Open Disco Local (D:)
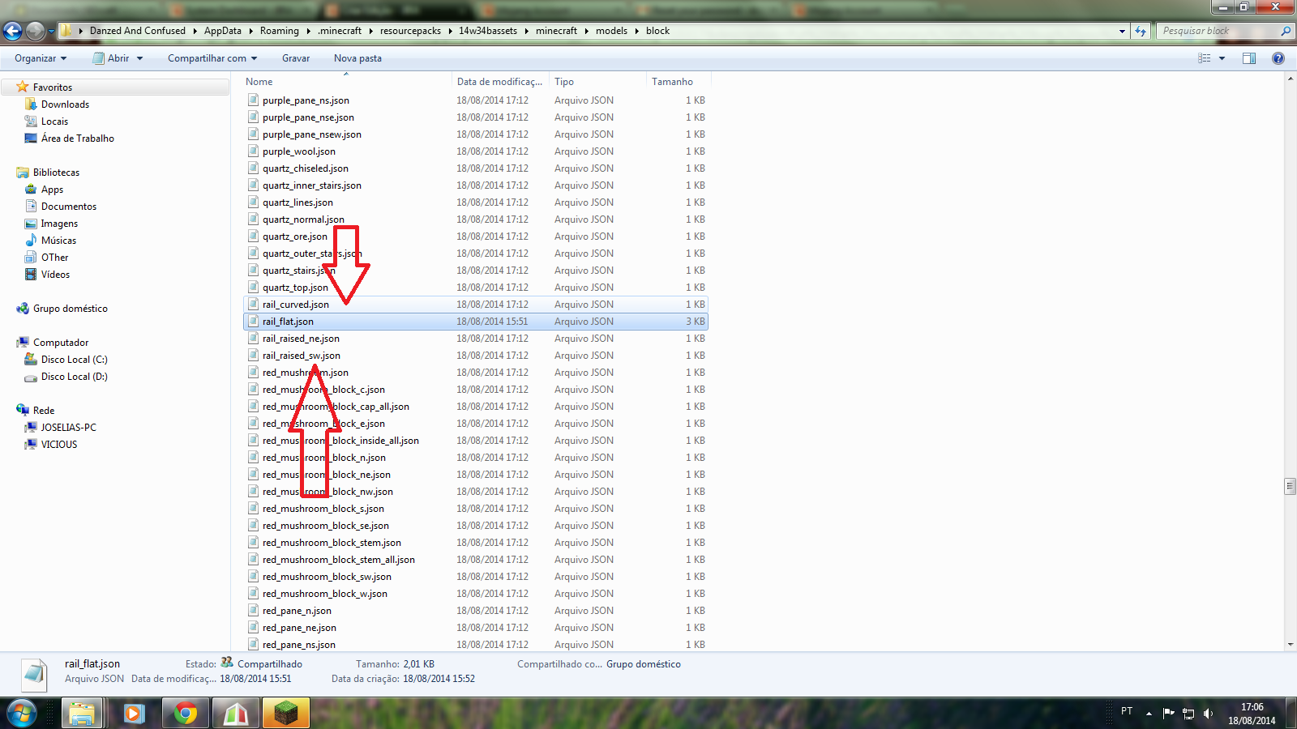Viewport: 1297px width, 729px height. (74, 377)
